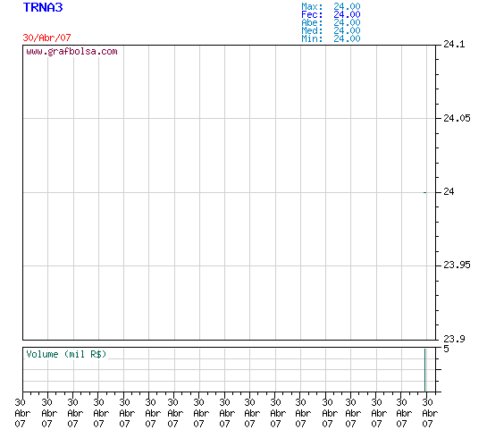Click the TRNA3 ticker title
Screen dimensions: 487x438
43,7
